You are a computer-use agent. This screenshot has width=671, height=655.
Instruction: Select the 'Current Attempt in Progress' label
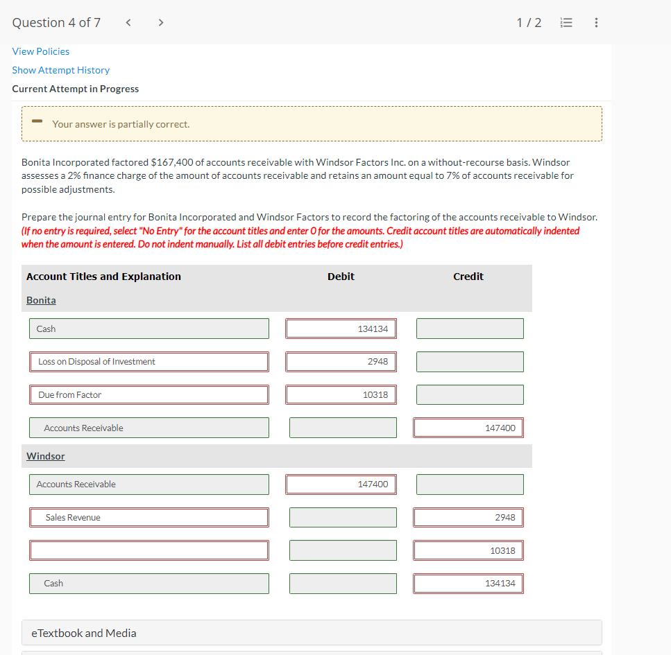[76, 89]
